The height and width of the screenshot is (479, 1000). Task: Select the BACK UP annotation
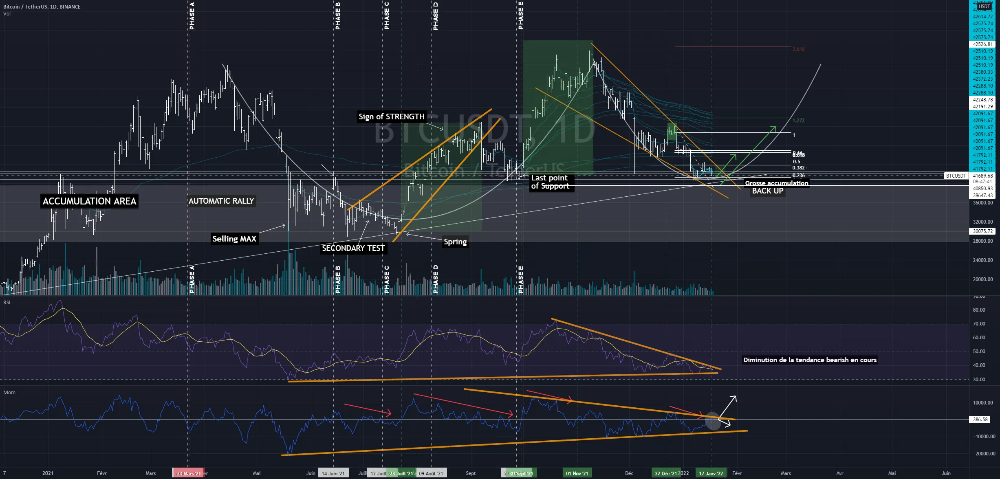(x=768, y=191)
